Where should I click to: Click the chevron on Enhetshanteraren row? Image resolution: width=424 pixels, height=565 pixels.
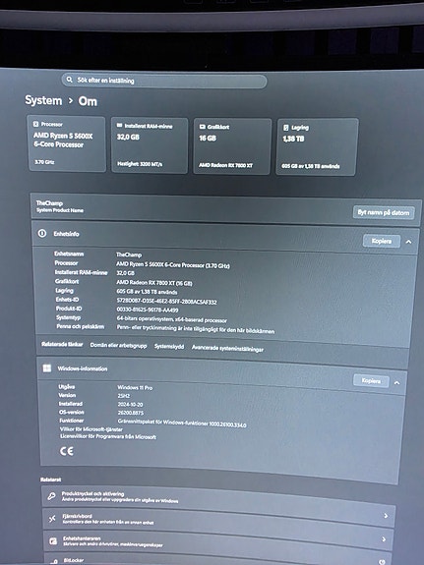pos(384,539)
